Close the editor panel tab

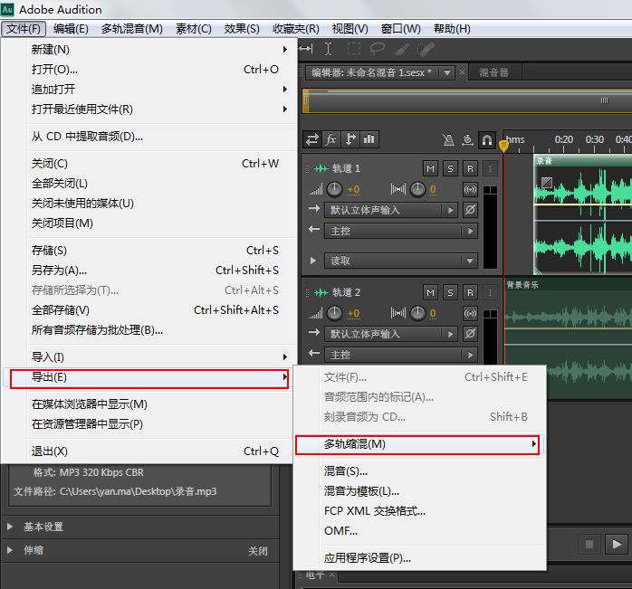(462, 72)
